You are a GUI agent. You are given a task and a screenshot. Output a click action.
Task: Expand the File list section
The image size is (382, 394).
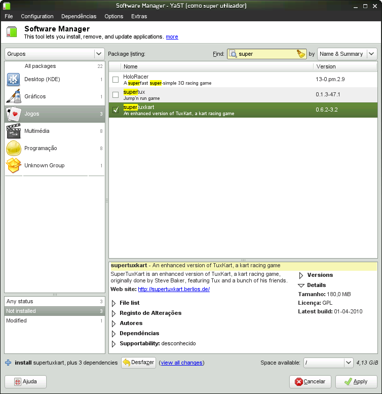(114, 303)
